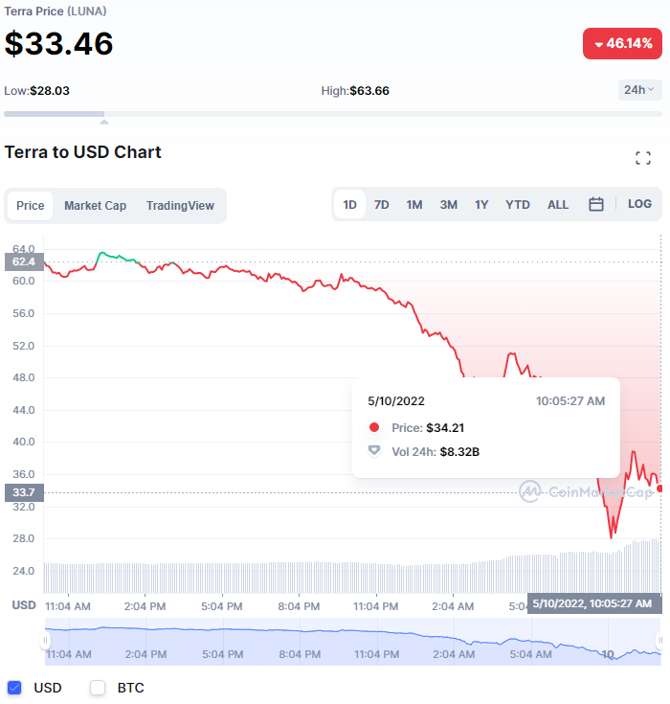Viewport: 670px width, 704px height.
Task: Click the red 46.14% change badge
Action: [622, 44]
